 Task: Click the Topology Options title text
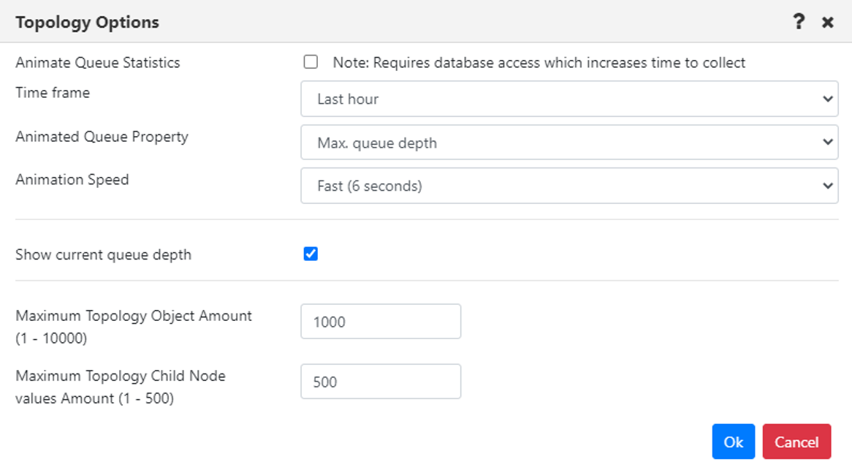click(x=88, y=22)
